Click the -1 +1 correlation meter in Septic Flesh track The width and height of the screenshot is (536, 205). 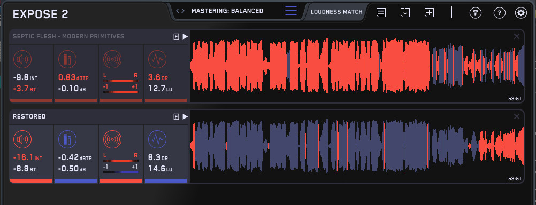121,89
